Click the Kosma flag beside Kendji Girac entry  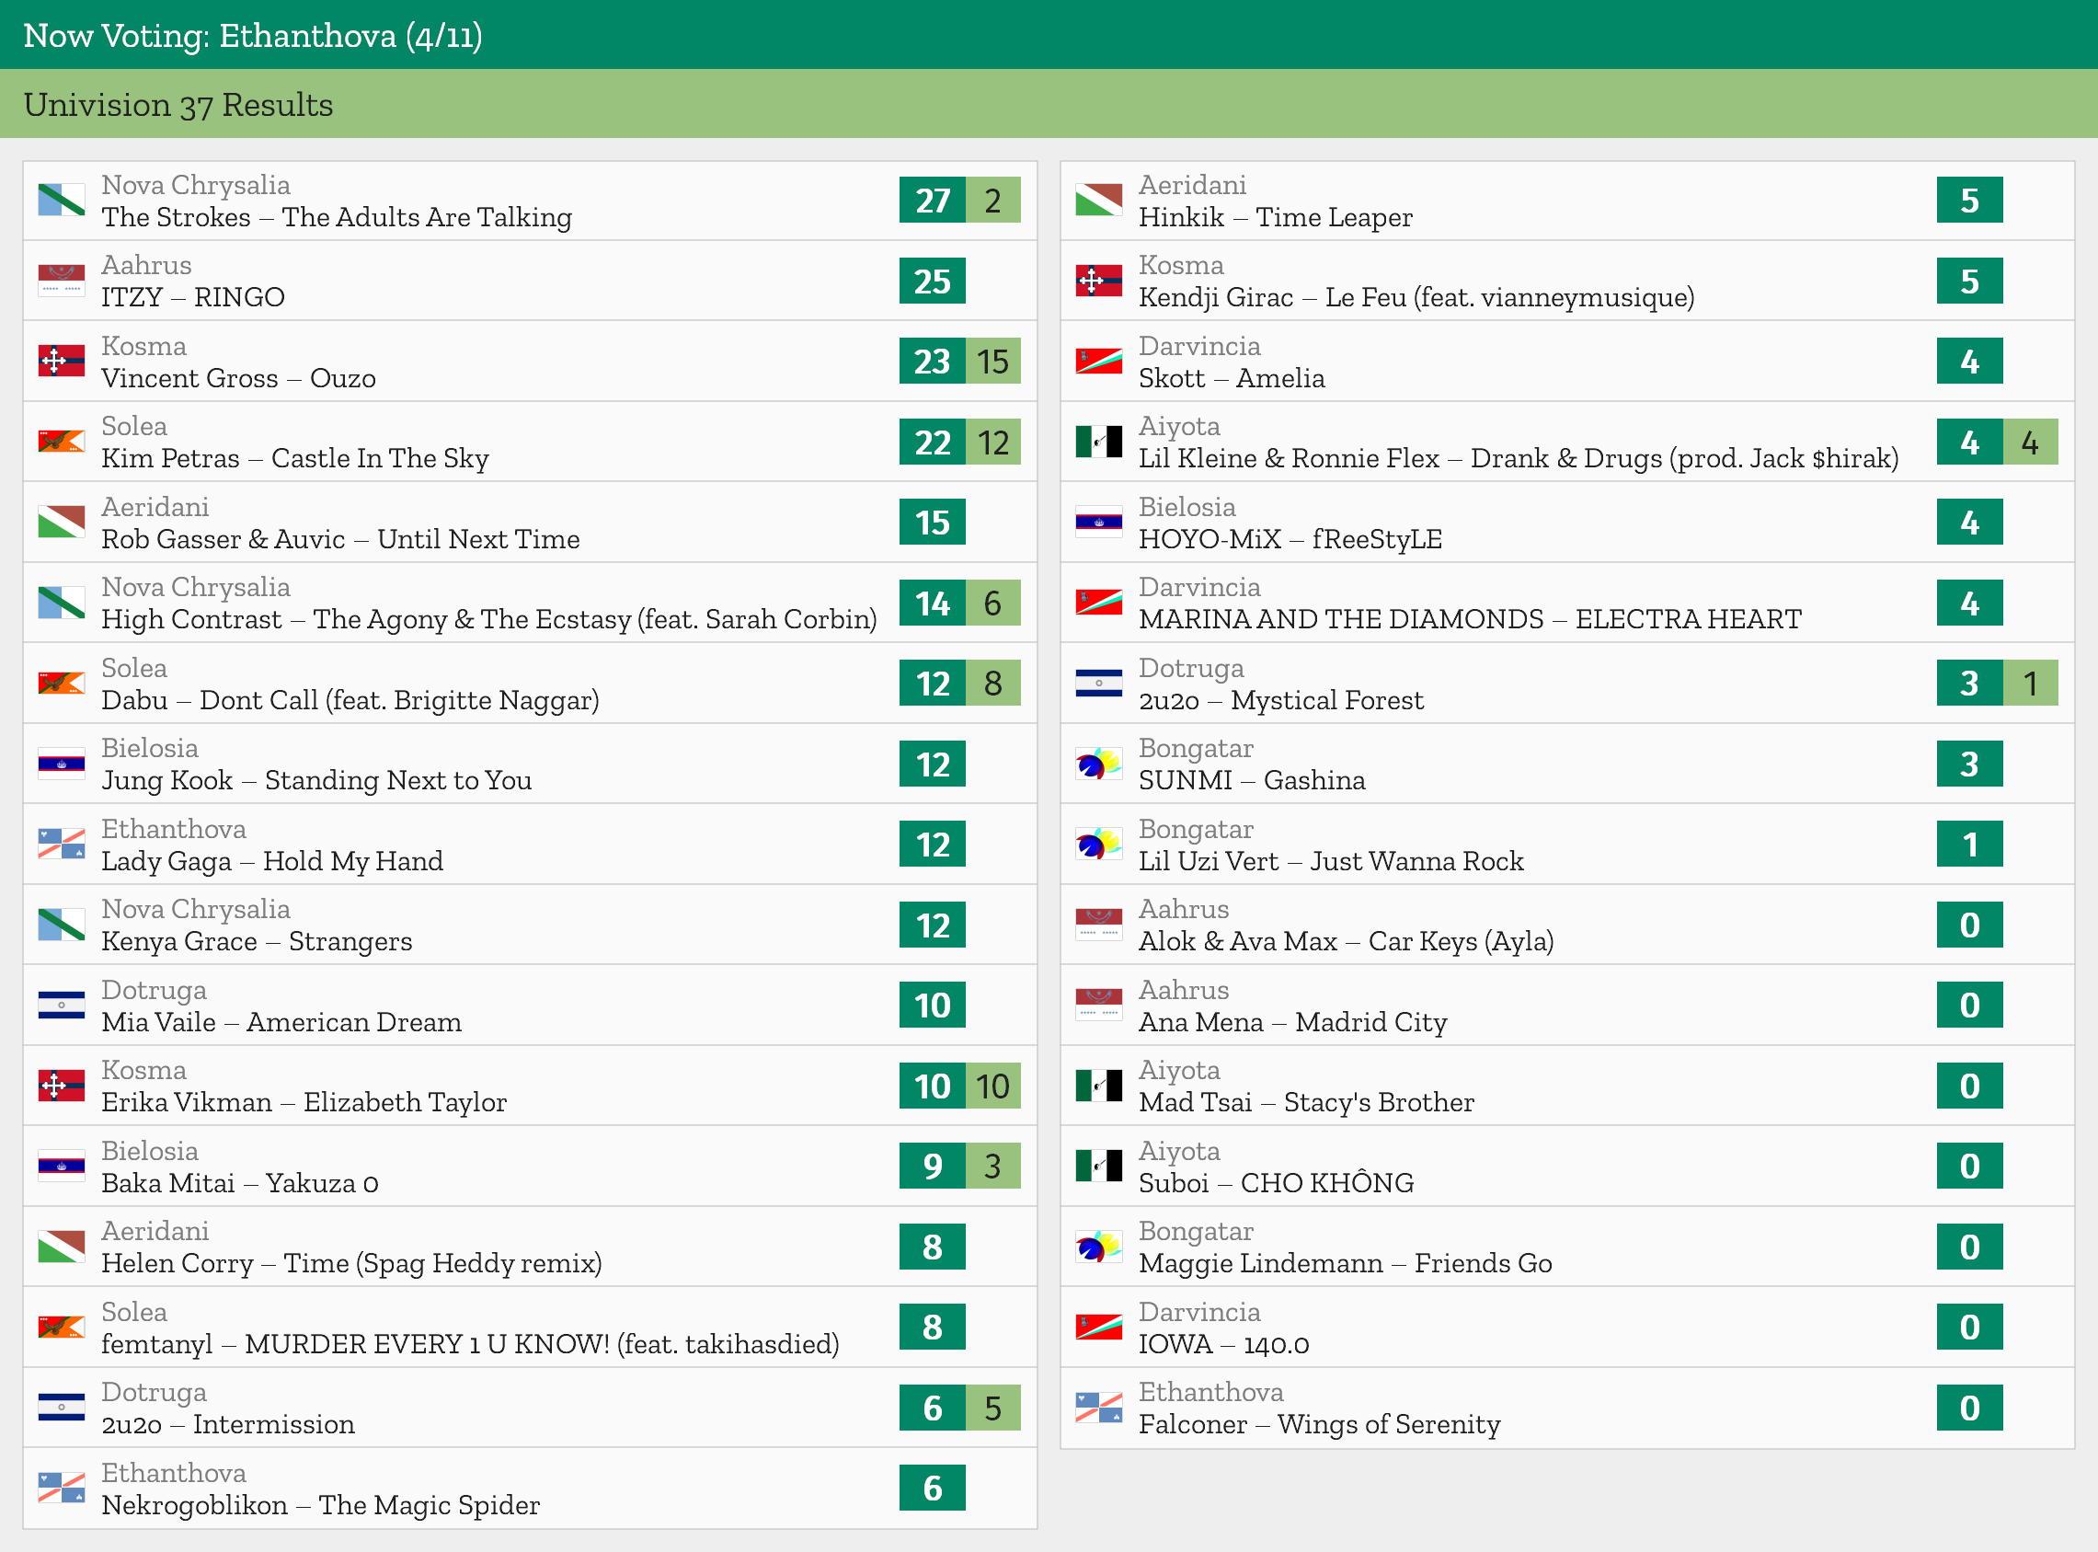[1099, 281]
